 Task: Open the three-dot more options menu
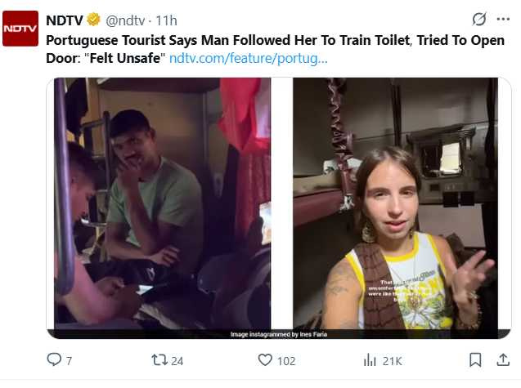(505, 20)
